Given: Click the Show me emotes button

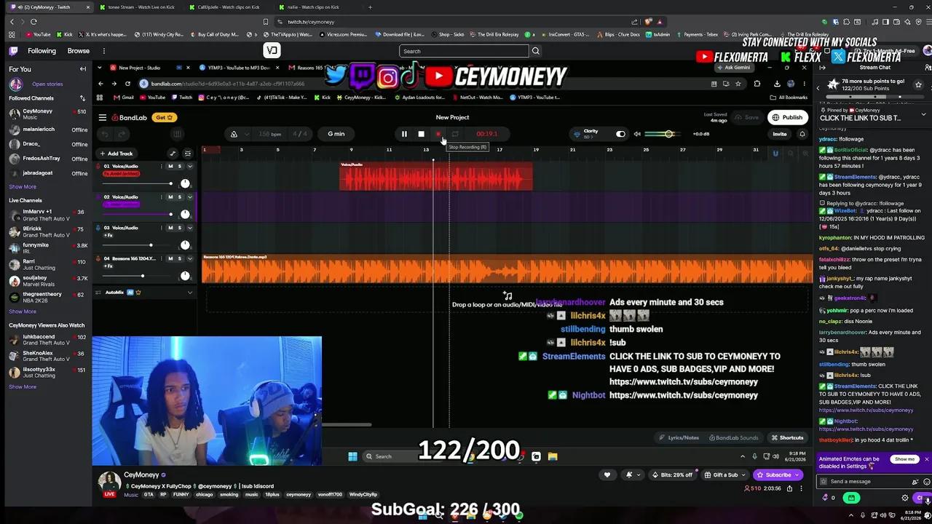Looking at the screenshot, I should [904, 459].
